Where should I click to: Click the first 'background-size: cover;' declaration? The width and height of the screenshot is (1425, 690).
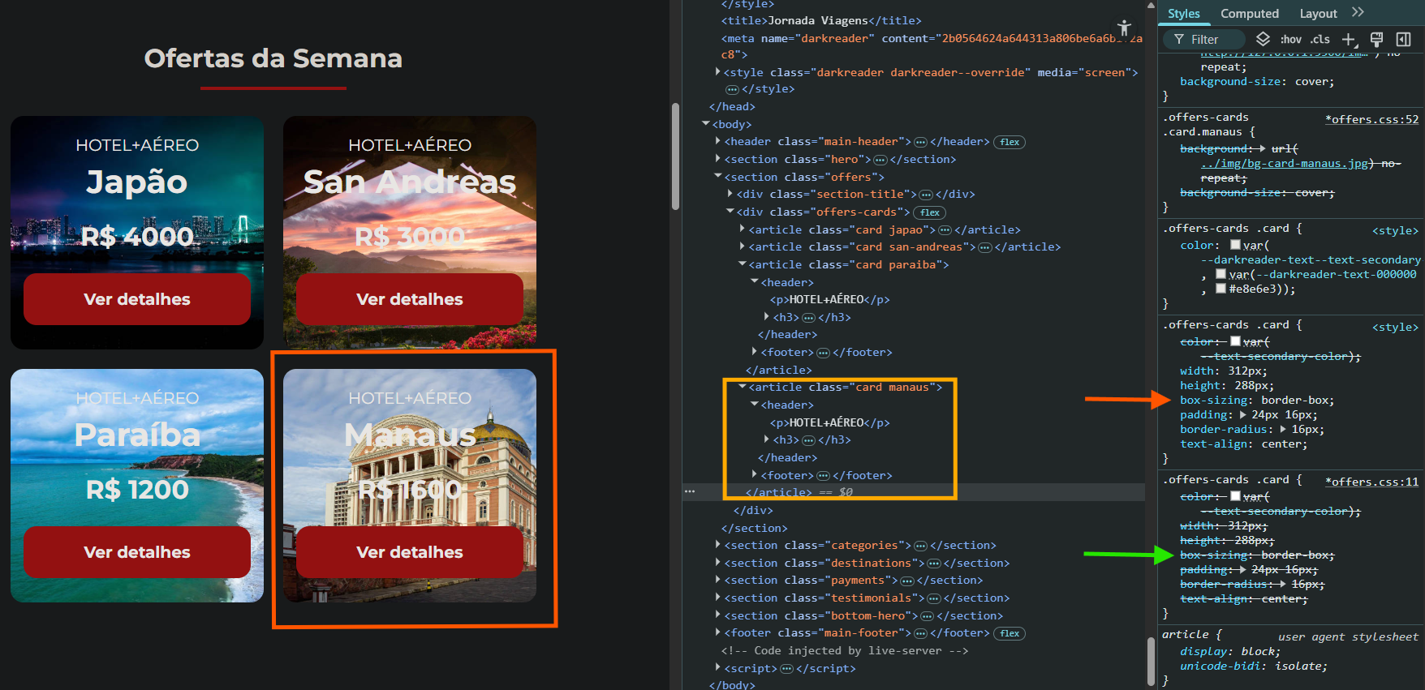[1257, 82]
